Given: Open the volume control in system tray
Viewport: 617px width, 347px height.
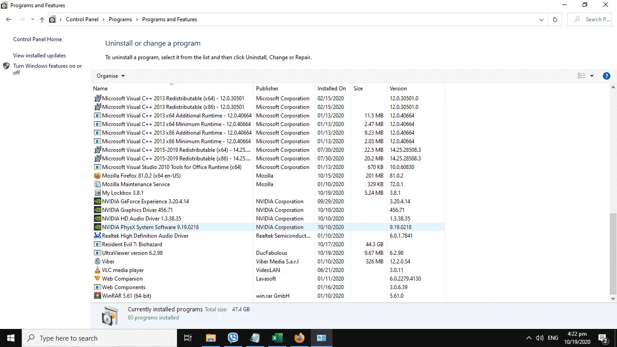Looking at the screenshot, I should [x=540, y=338].
